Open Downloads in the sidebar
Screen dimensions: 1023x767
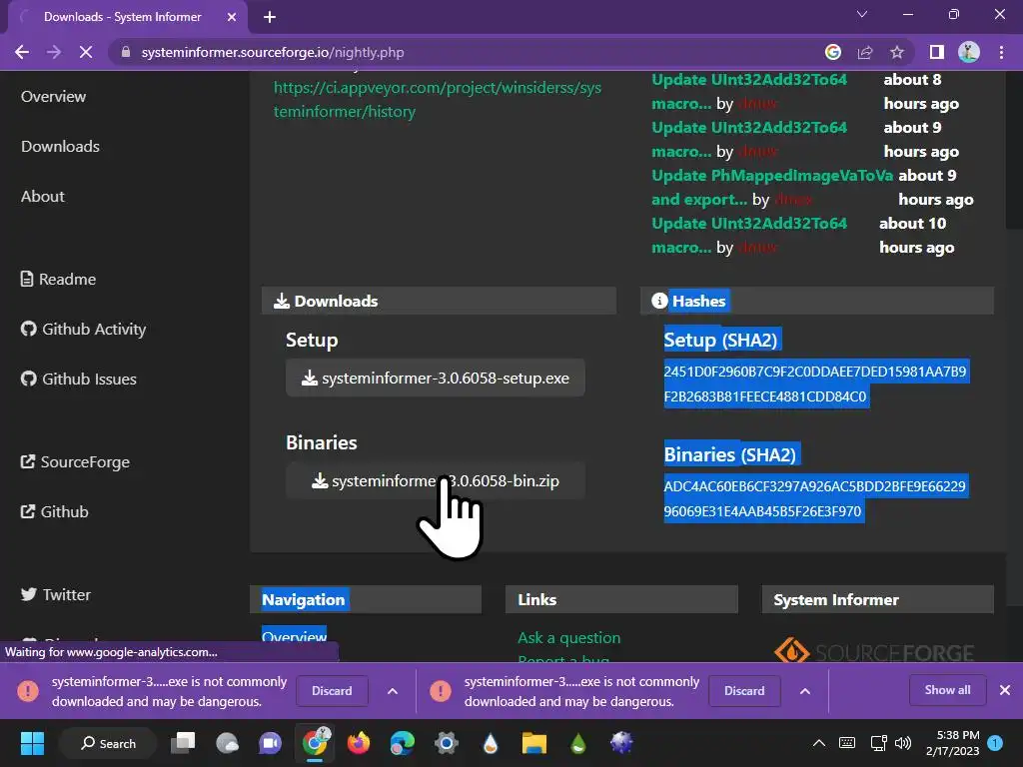[x=60, y=146]
